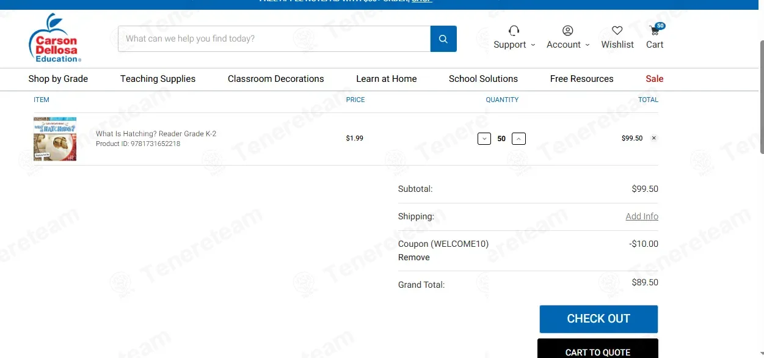
Task: Open the Learn at Home menu
Action: coord(387,79)
